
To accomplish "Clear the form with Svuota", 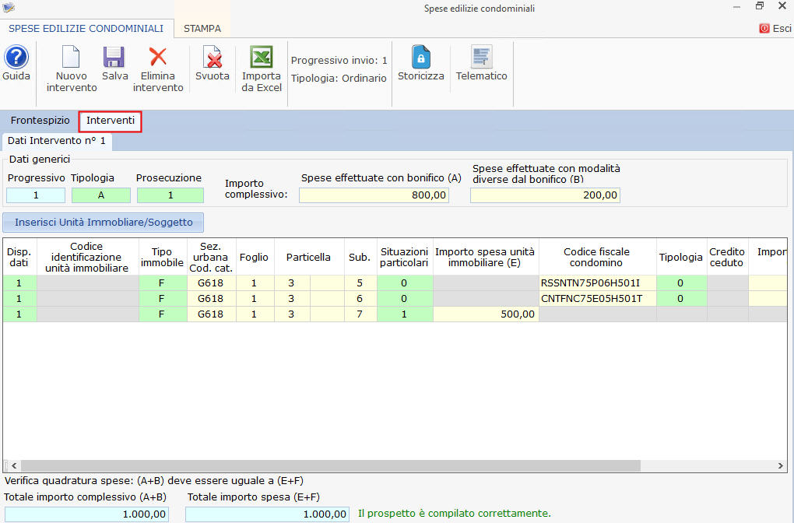I will (x=213, y=63).
